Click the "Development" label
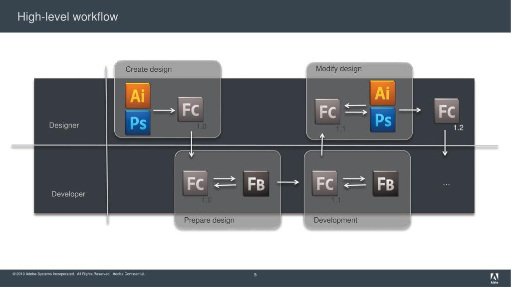The height and width of the screenshot is (287, 511). tap(335, 220)
